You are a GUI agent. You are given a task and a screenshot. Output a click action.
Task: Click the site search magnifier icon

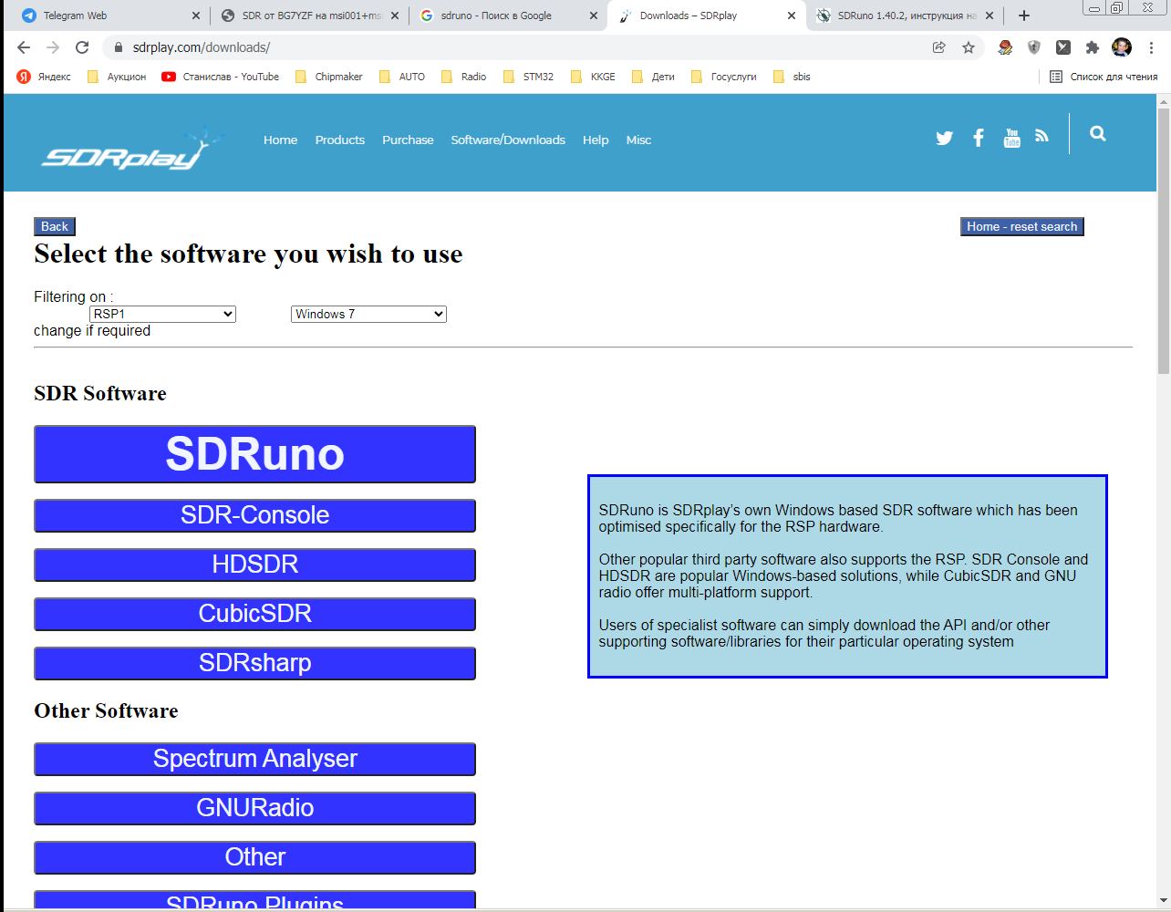1098,133
